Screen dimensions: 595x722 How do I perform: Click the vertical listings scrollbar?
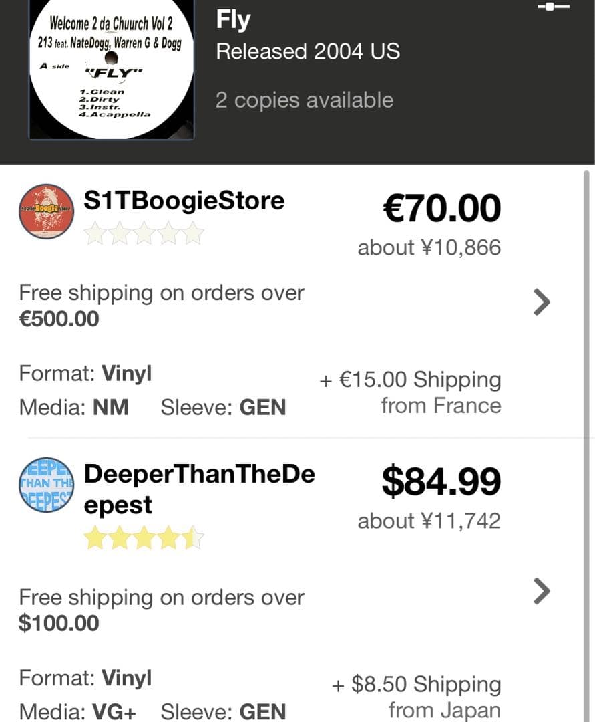pyautogui.click(x=586, y=446)
